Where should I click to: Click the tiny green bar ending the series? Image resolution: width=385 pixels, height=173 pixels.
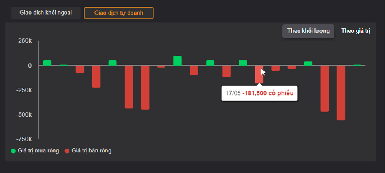tap(357, 65)
